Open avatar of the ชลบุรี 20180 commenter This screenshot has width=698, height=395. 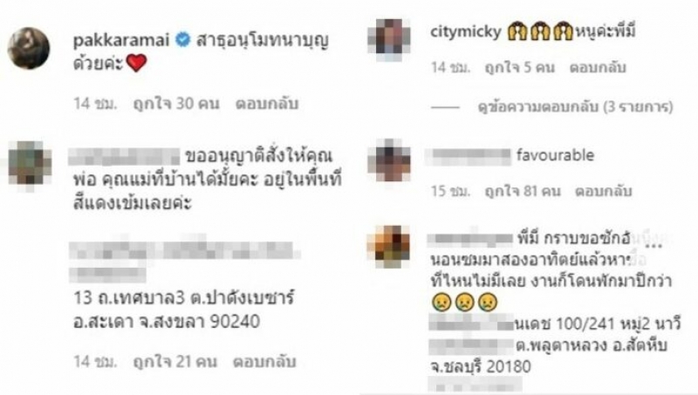(x=388, y=247)
